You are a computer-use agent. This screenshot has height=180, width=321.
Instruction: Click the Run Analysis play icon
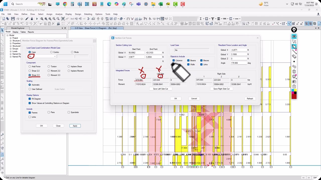click(x=37, y=19)
